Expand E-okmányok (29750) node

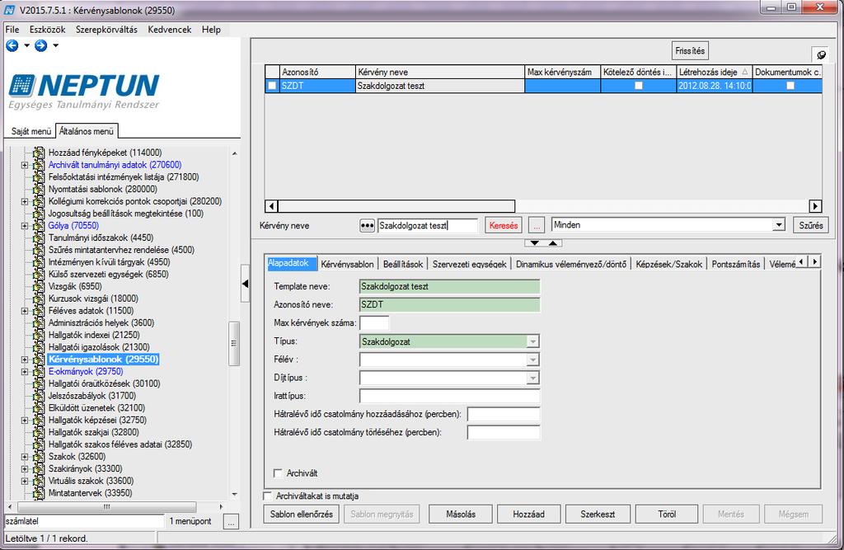point(25,371)
